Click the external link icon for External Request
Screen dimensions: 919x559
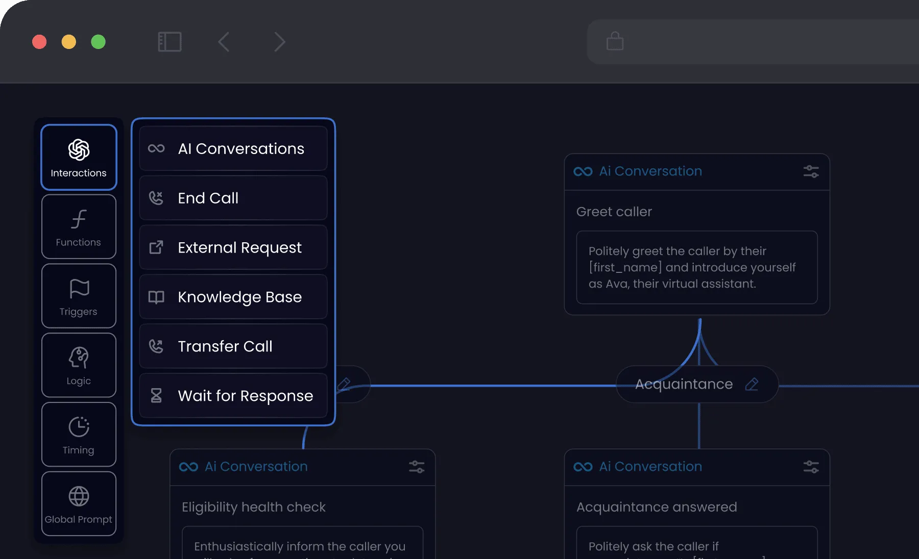tap(156, 247)
